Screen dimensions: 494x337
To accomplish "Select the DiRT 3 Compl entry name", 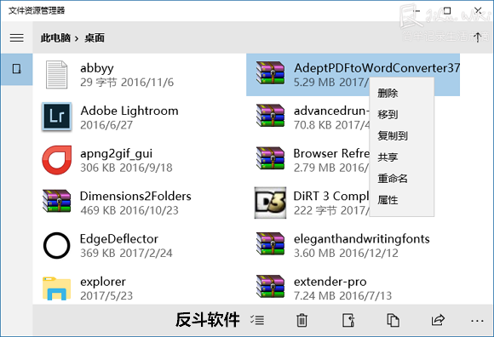I will [330, 196].
